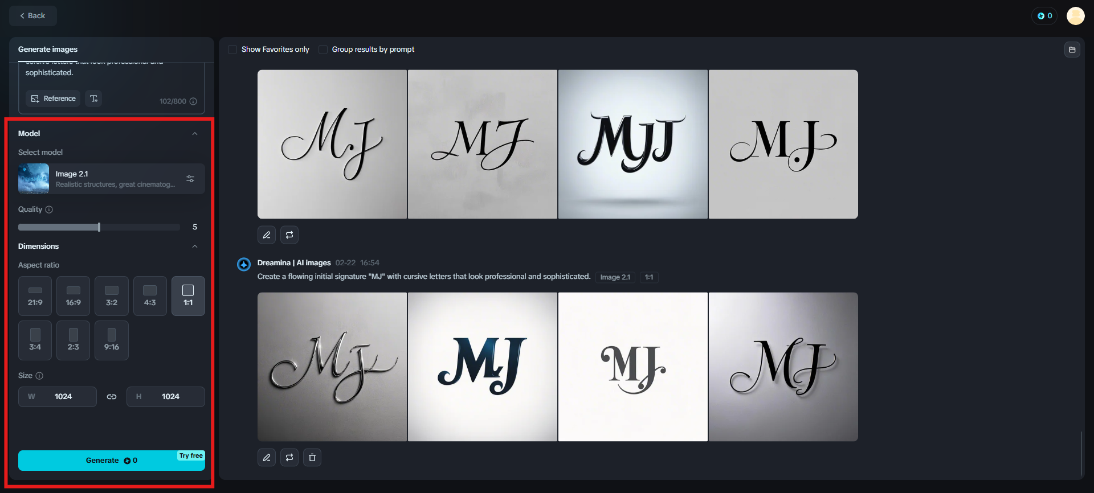Collapse the Model section chevron
Viewport: 1094px width, 493px height.
pos(195,134)
